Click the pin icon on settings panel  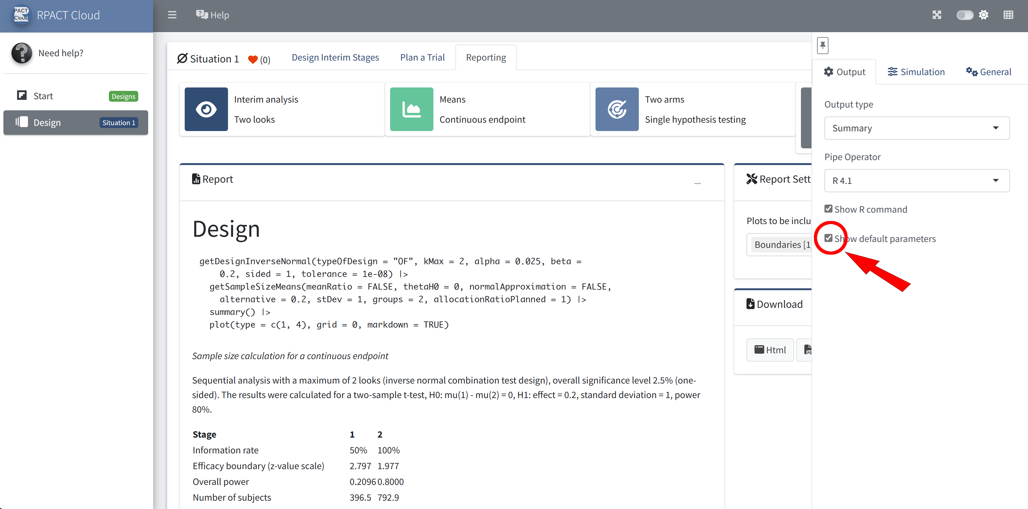[x=823, y=45]
